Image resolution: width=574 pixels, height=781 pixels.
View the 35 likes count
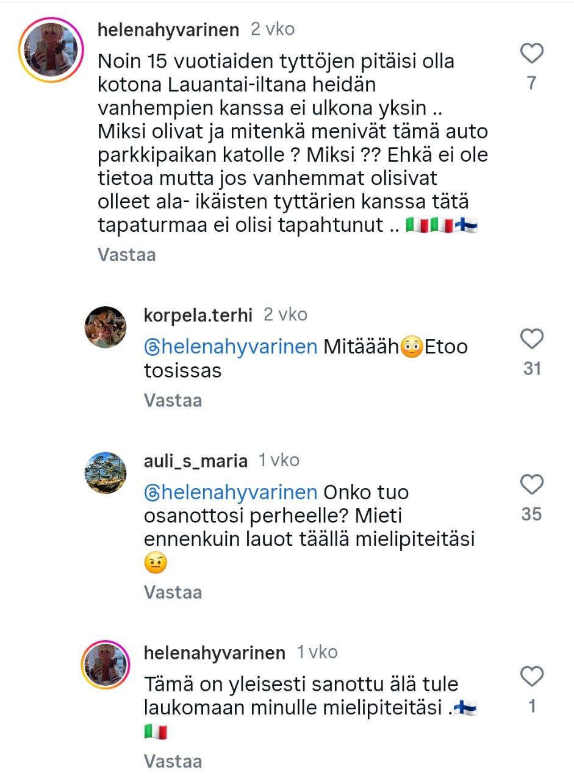click(x=532, y=514)
